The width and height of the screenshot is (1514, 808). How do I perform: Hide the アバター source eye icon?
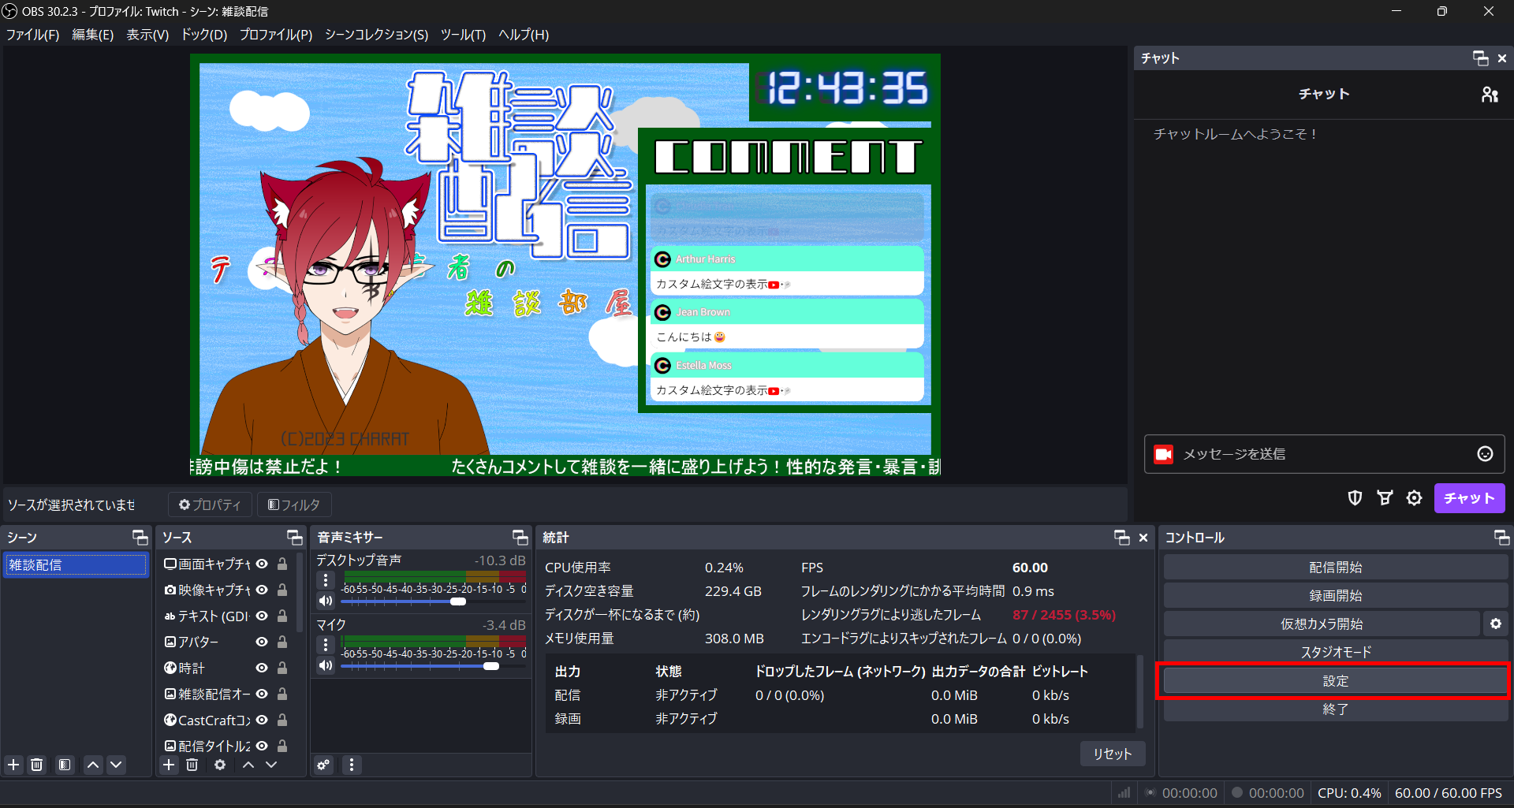(262, 642)
